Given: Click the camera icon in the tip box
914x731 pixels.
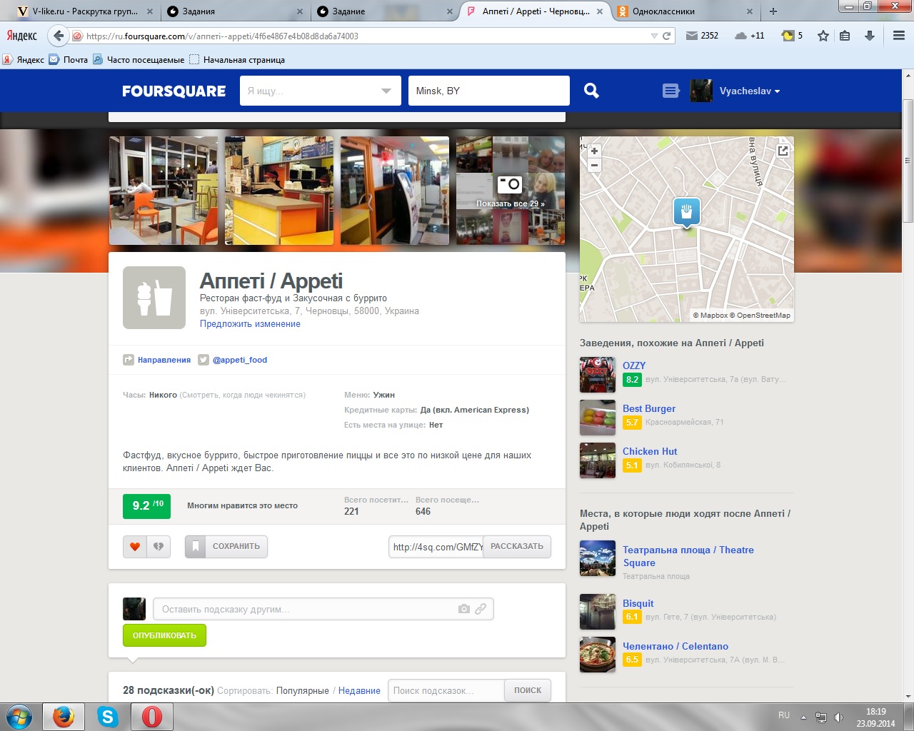Looking at the screenshot, I should 464,609.
